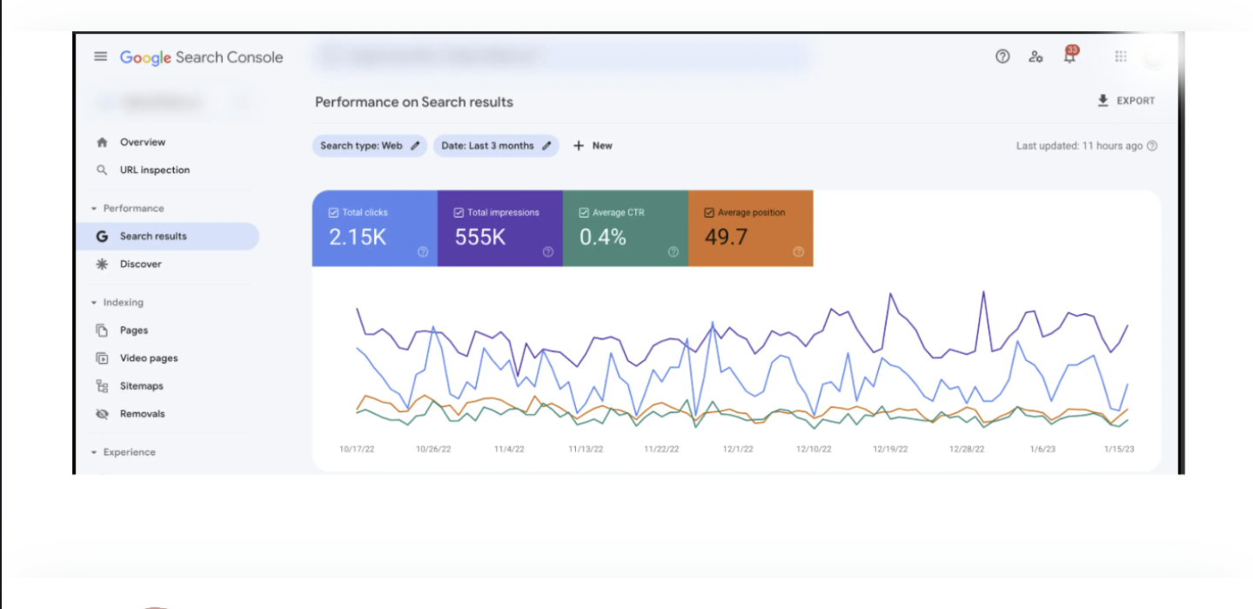
Task: Click the Removals crossed-eye icon
Action: click(102, 413)
